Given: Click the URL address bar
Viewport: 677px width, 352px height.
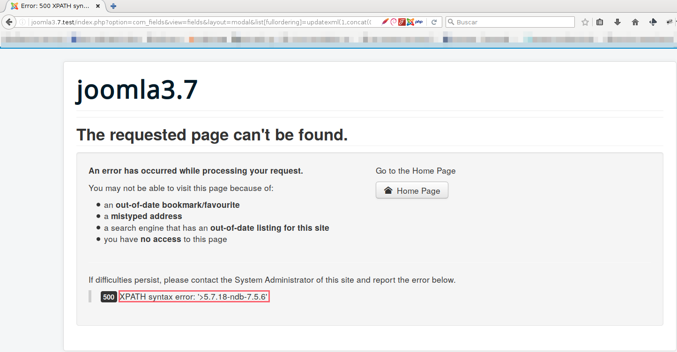Looking at the screenshot, I should (201, 22).
